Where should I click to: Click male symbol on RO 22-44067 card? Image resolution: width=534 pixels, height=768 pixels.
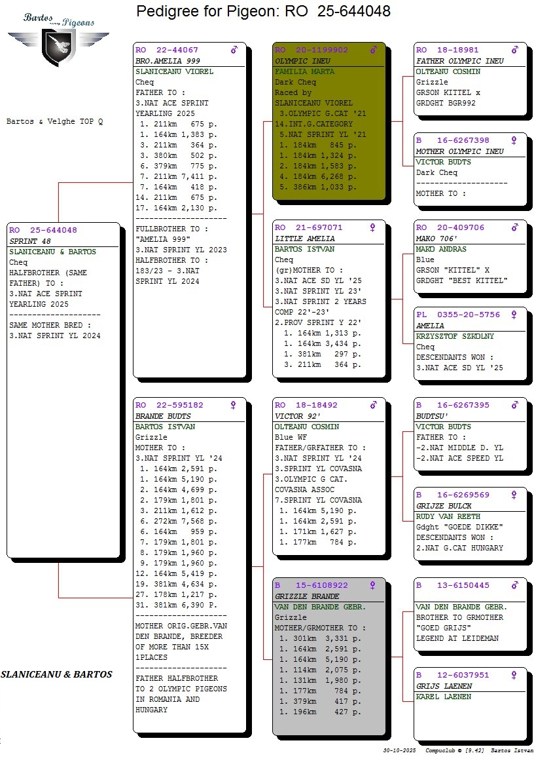[x=234, y=50]
